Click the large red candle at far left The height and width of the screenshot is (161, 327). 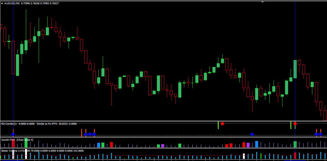coord(13,57)
